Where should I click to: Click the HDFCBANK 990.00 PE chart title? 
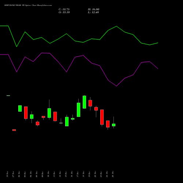(x=28, y=5)
